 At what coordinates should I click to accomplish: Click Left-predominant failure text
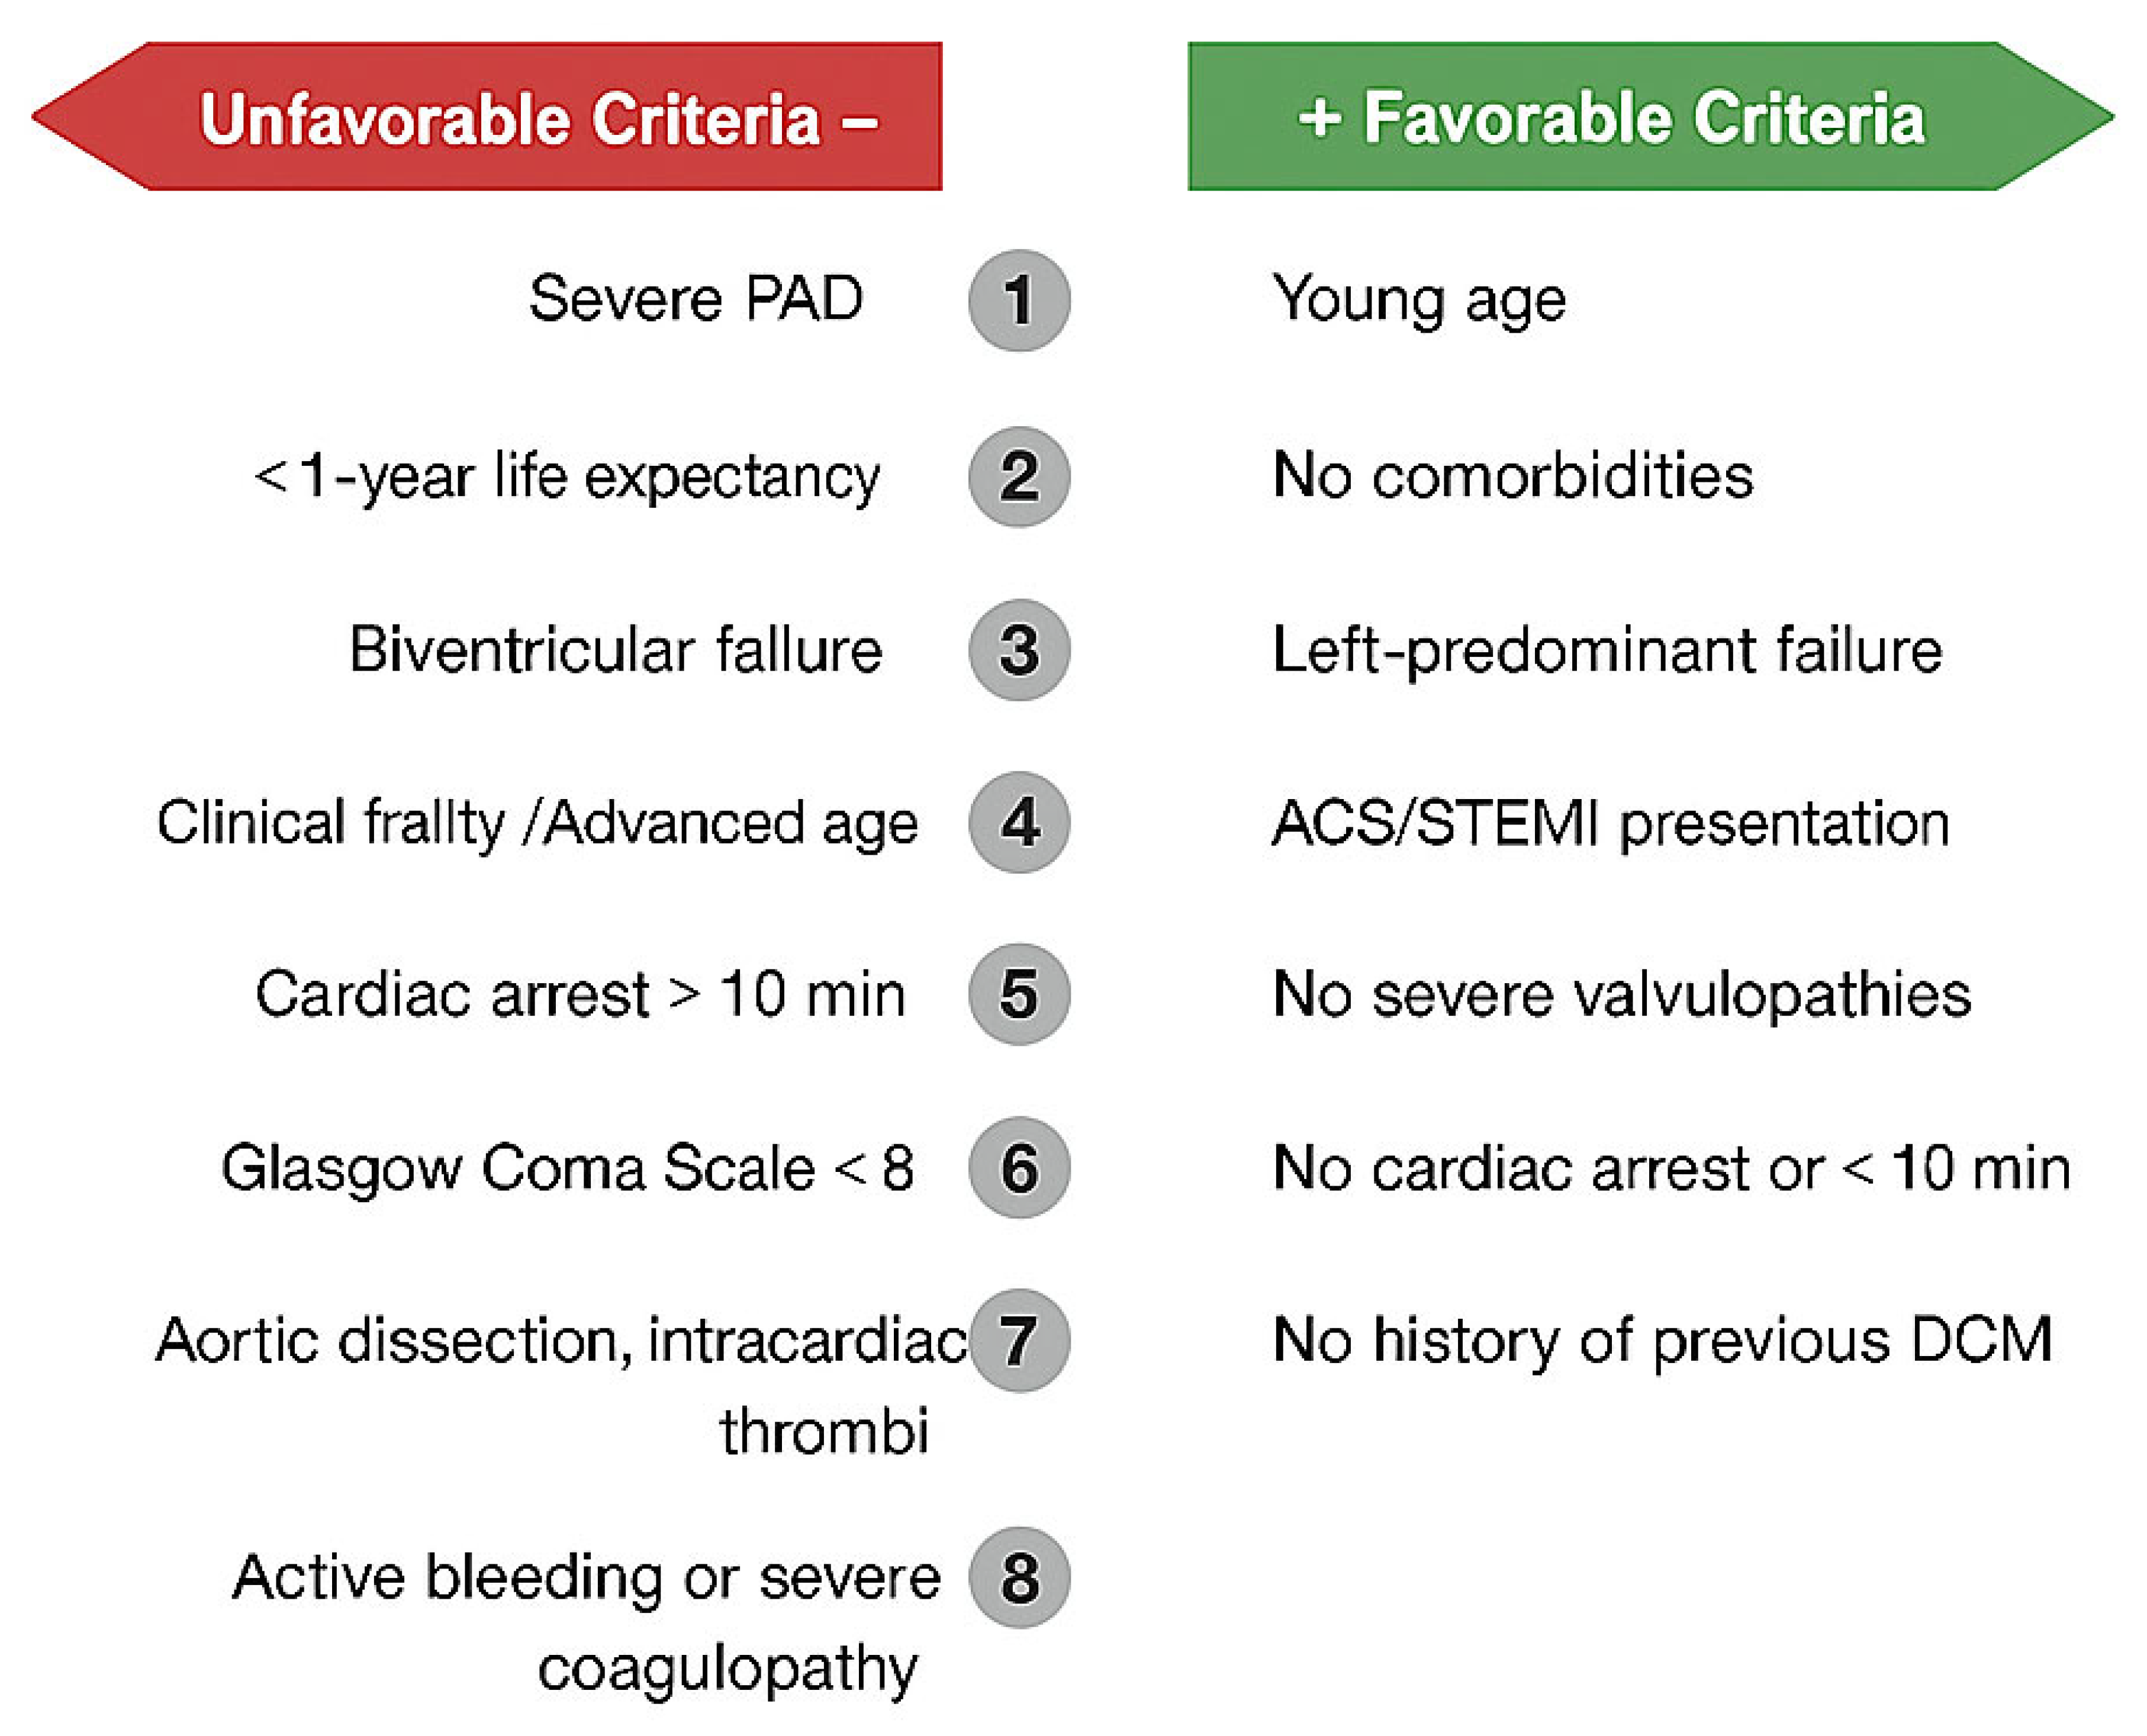tap(1606, 650)
